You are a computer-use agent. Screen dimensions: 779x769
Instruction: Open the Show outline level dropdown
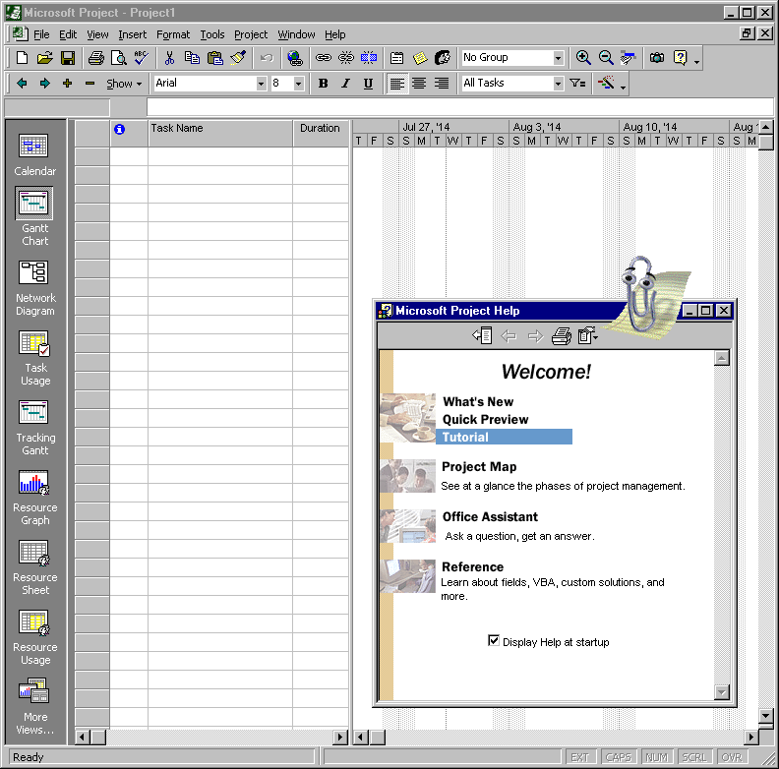124,84
